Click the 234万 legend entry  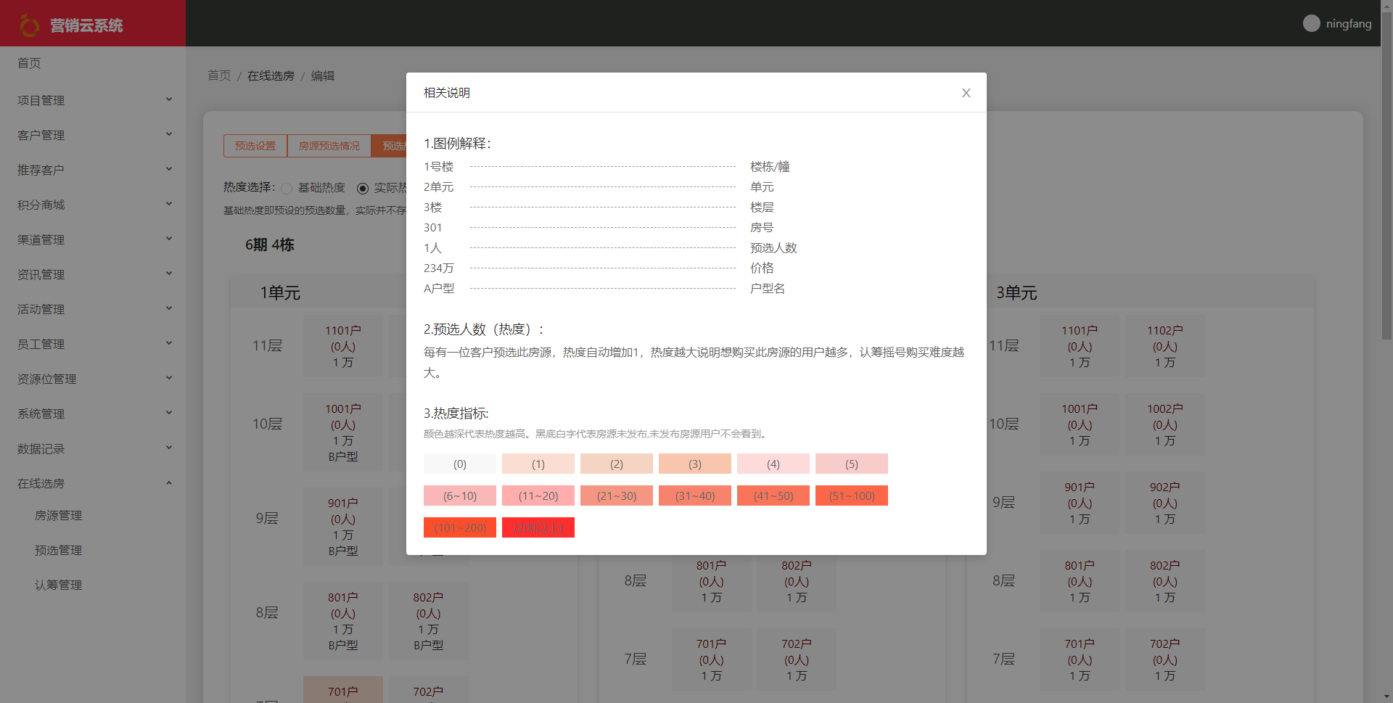(x=439, y=268)
